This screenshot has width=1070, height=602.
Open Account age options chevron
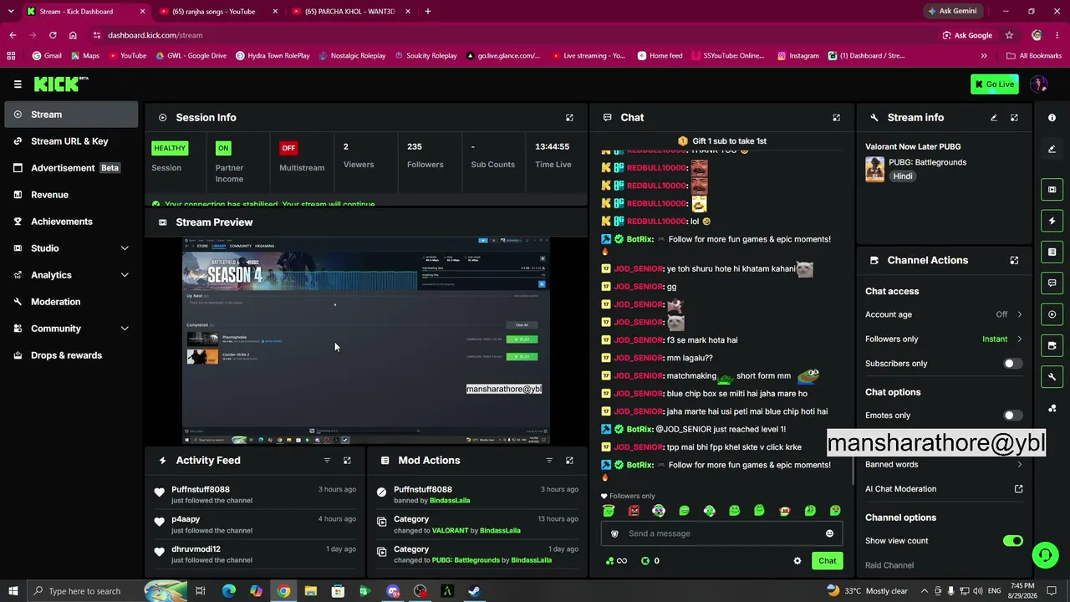pos(1019,314)
